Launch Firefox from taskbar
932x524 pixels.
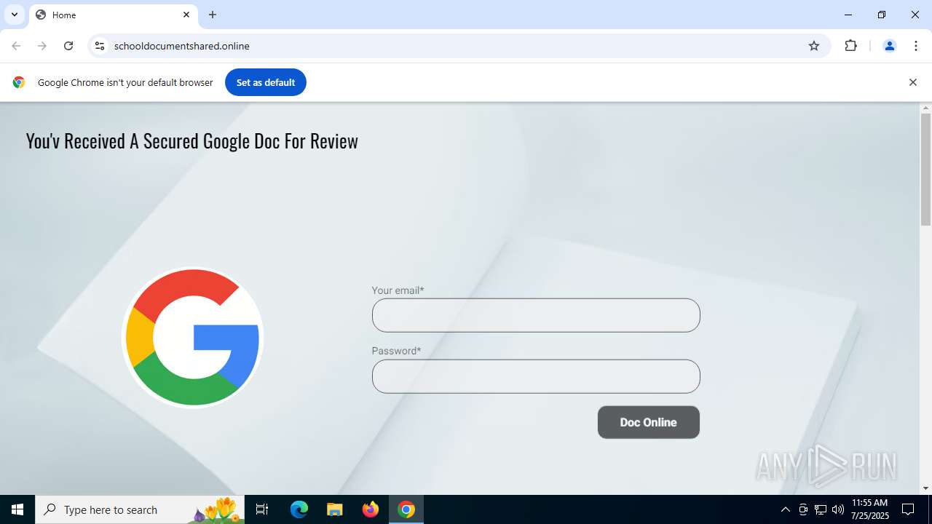coord(371,509)
